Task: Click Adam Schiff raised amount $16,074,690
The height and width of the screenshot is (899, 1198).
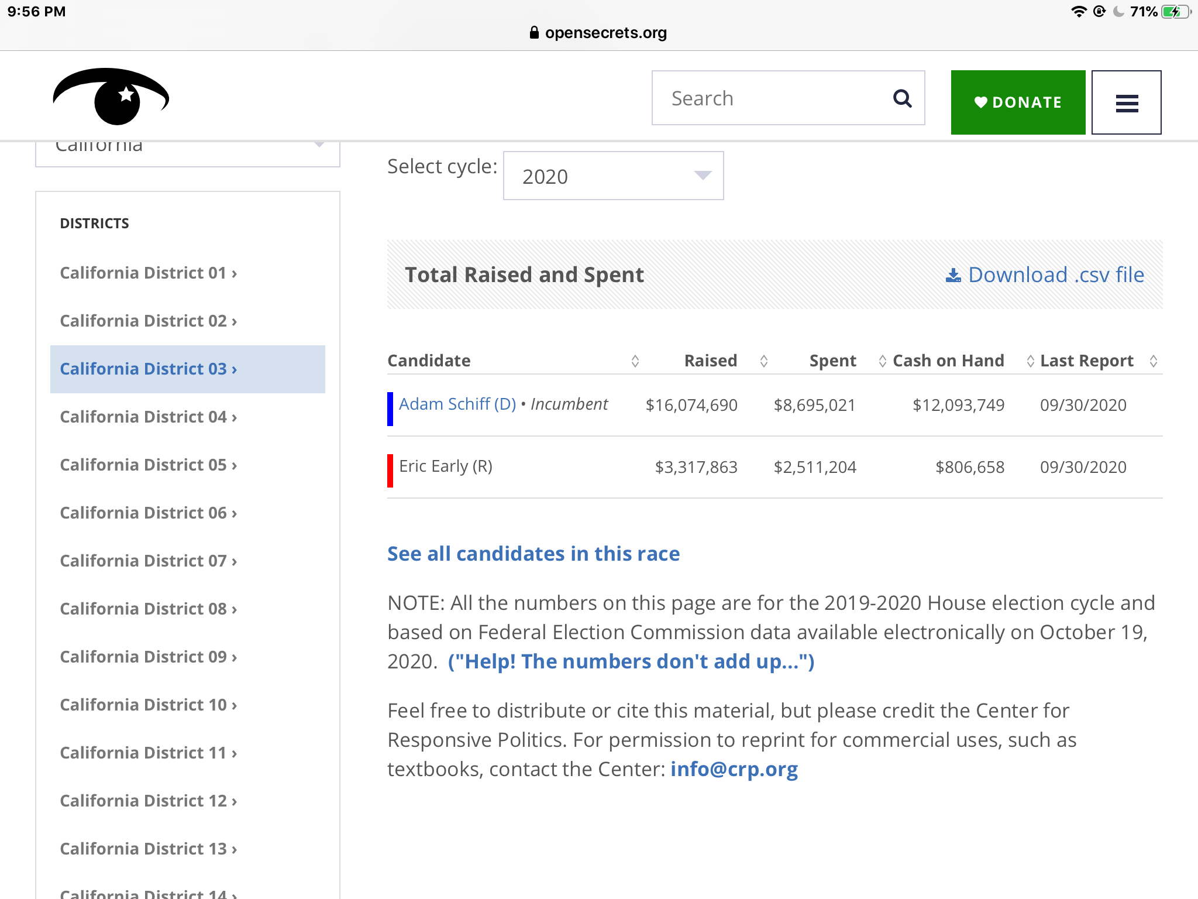Action: (691, 405)
